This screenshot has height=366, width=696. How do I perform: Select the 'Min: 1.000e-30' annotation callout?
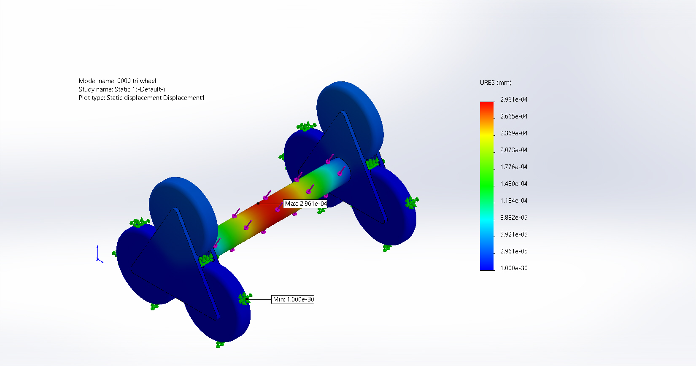(x=293, y=299)
